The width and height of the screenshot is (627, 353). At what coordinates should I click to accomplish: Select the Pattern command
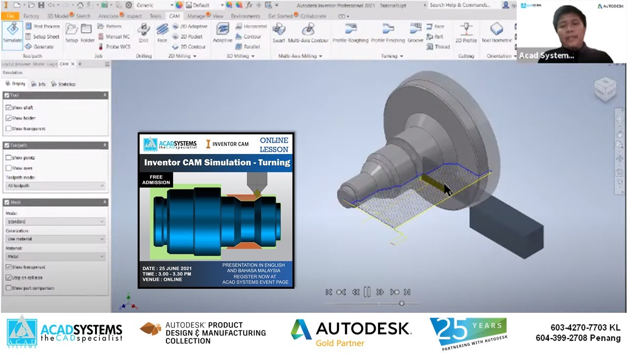(109, 26)
